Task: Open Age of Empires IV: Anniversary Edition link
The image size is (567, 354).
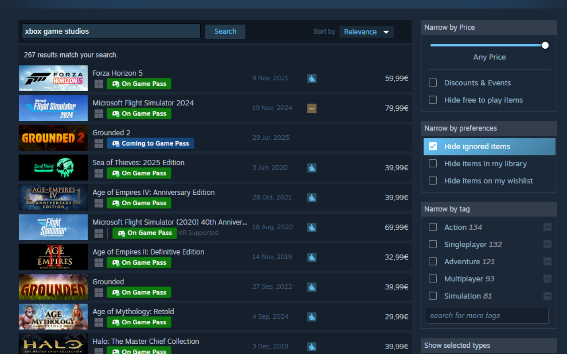Action: pos(154,192)
